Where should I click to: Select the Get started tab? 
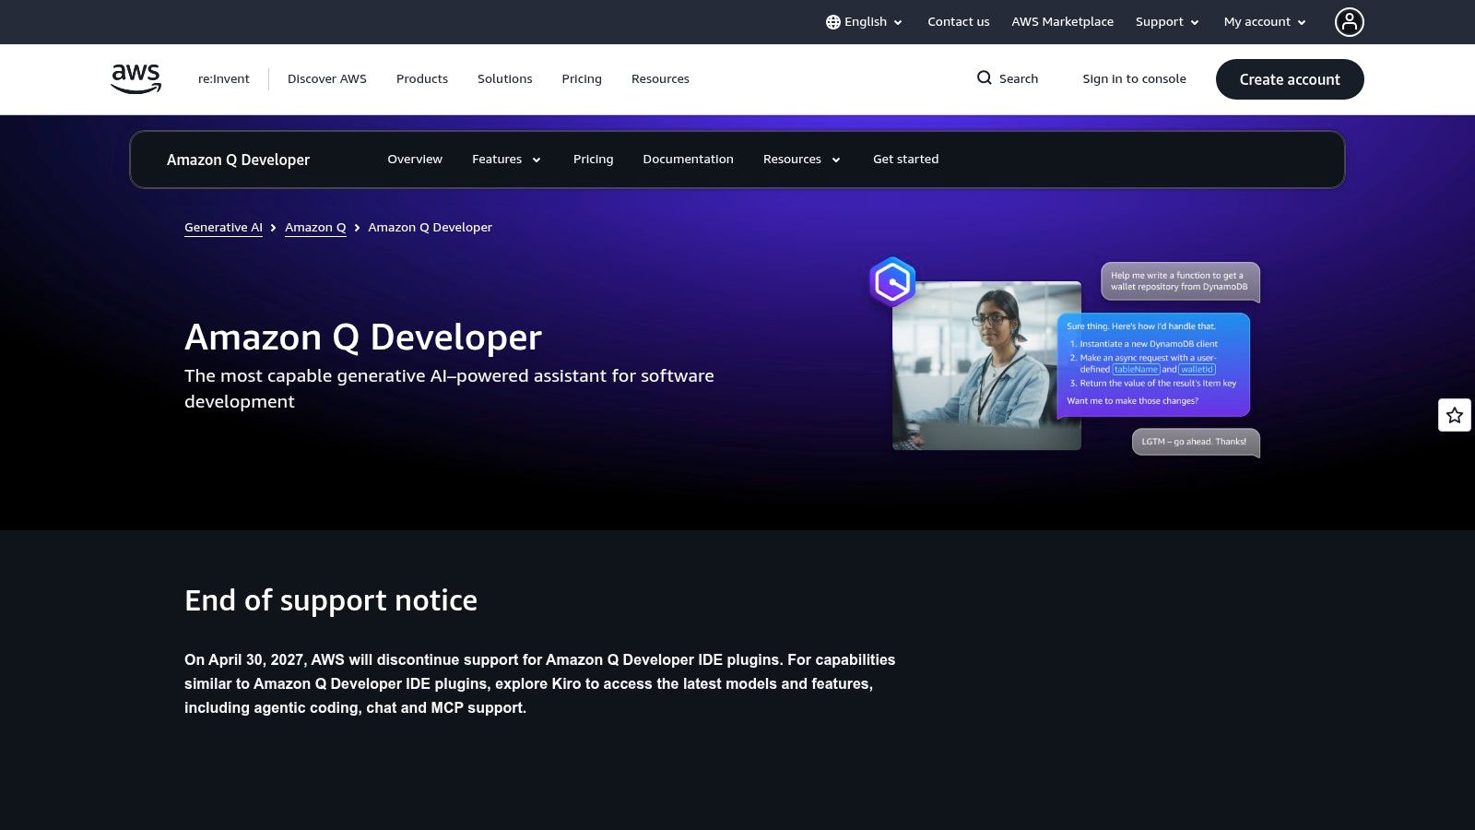tap(905, 160)
